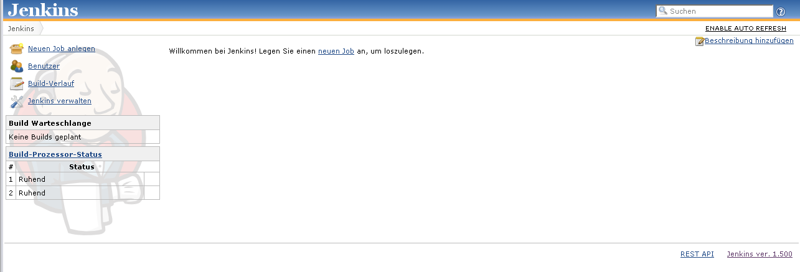Open the Neuen Job anlegen link
The height and width of the screenshot is (272, 800).
coord(62,49)
